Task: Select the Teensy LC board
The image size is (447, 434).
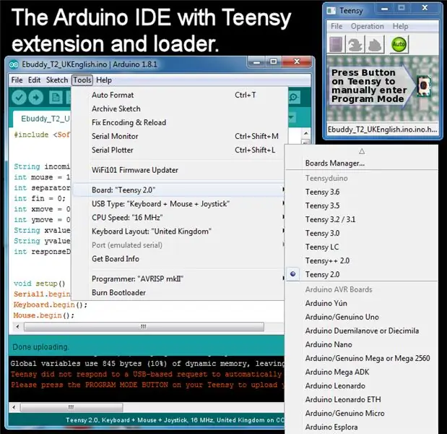Action: [x=362, y=247]
